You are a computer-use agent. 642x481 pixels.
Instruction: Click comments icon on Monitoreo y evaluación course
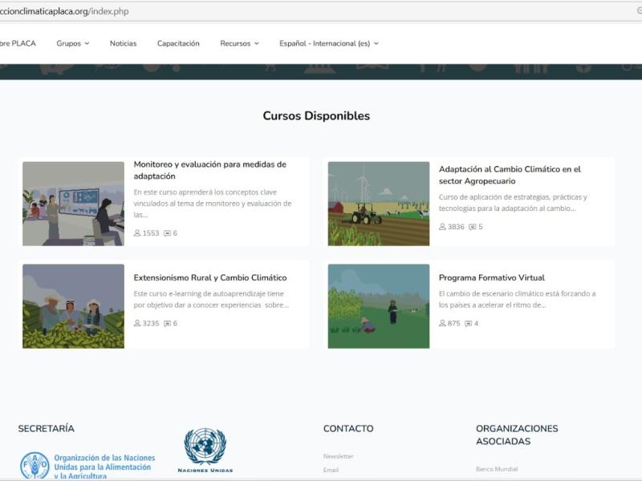(x=168, y=233)
